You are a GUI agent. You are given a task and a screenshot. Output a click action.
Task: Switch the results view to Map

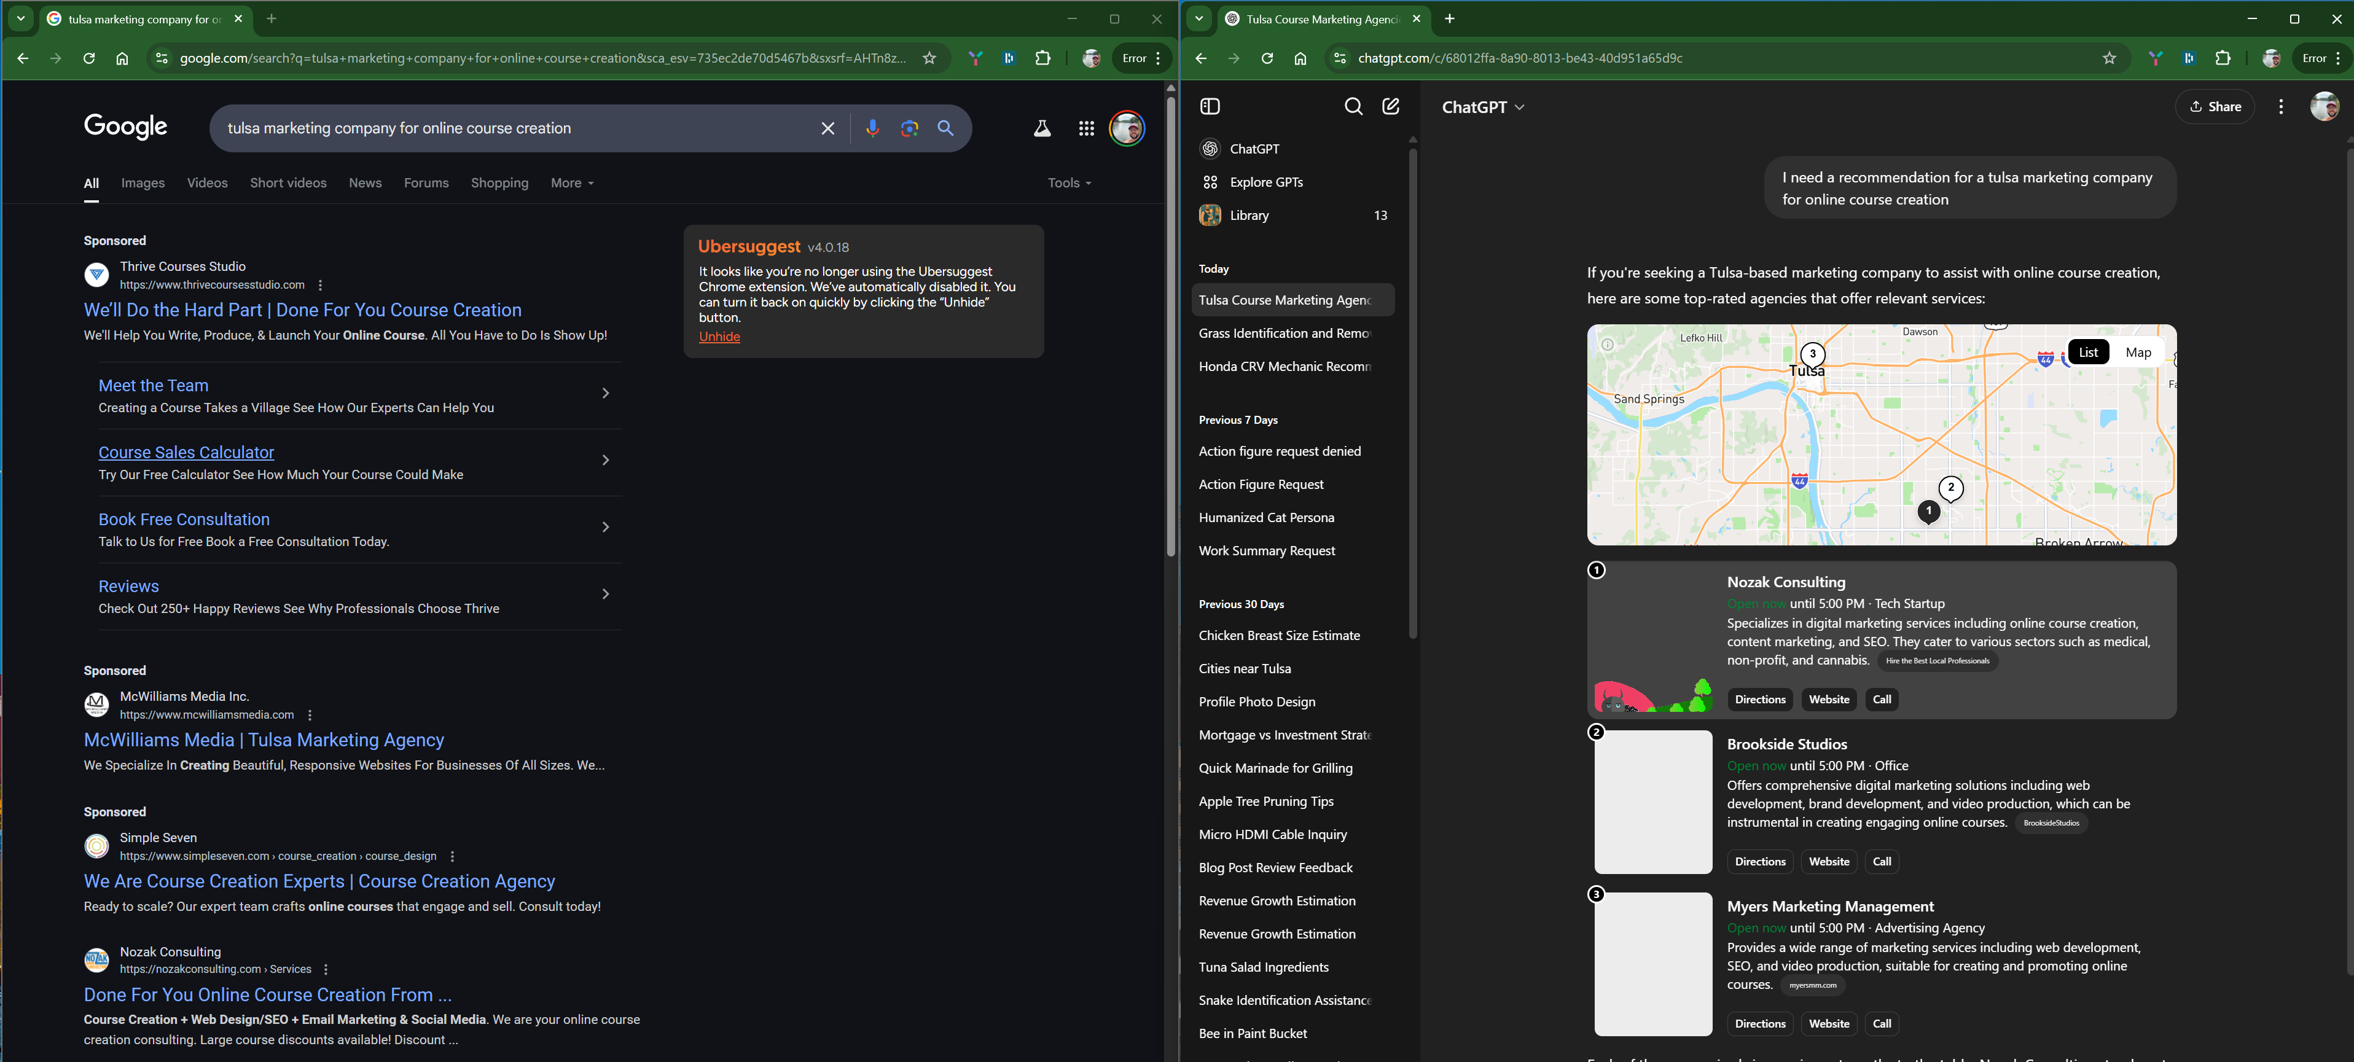(x=2137, y=353)
